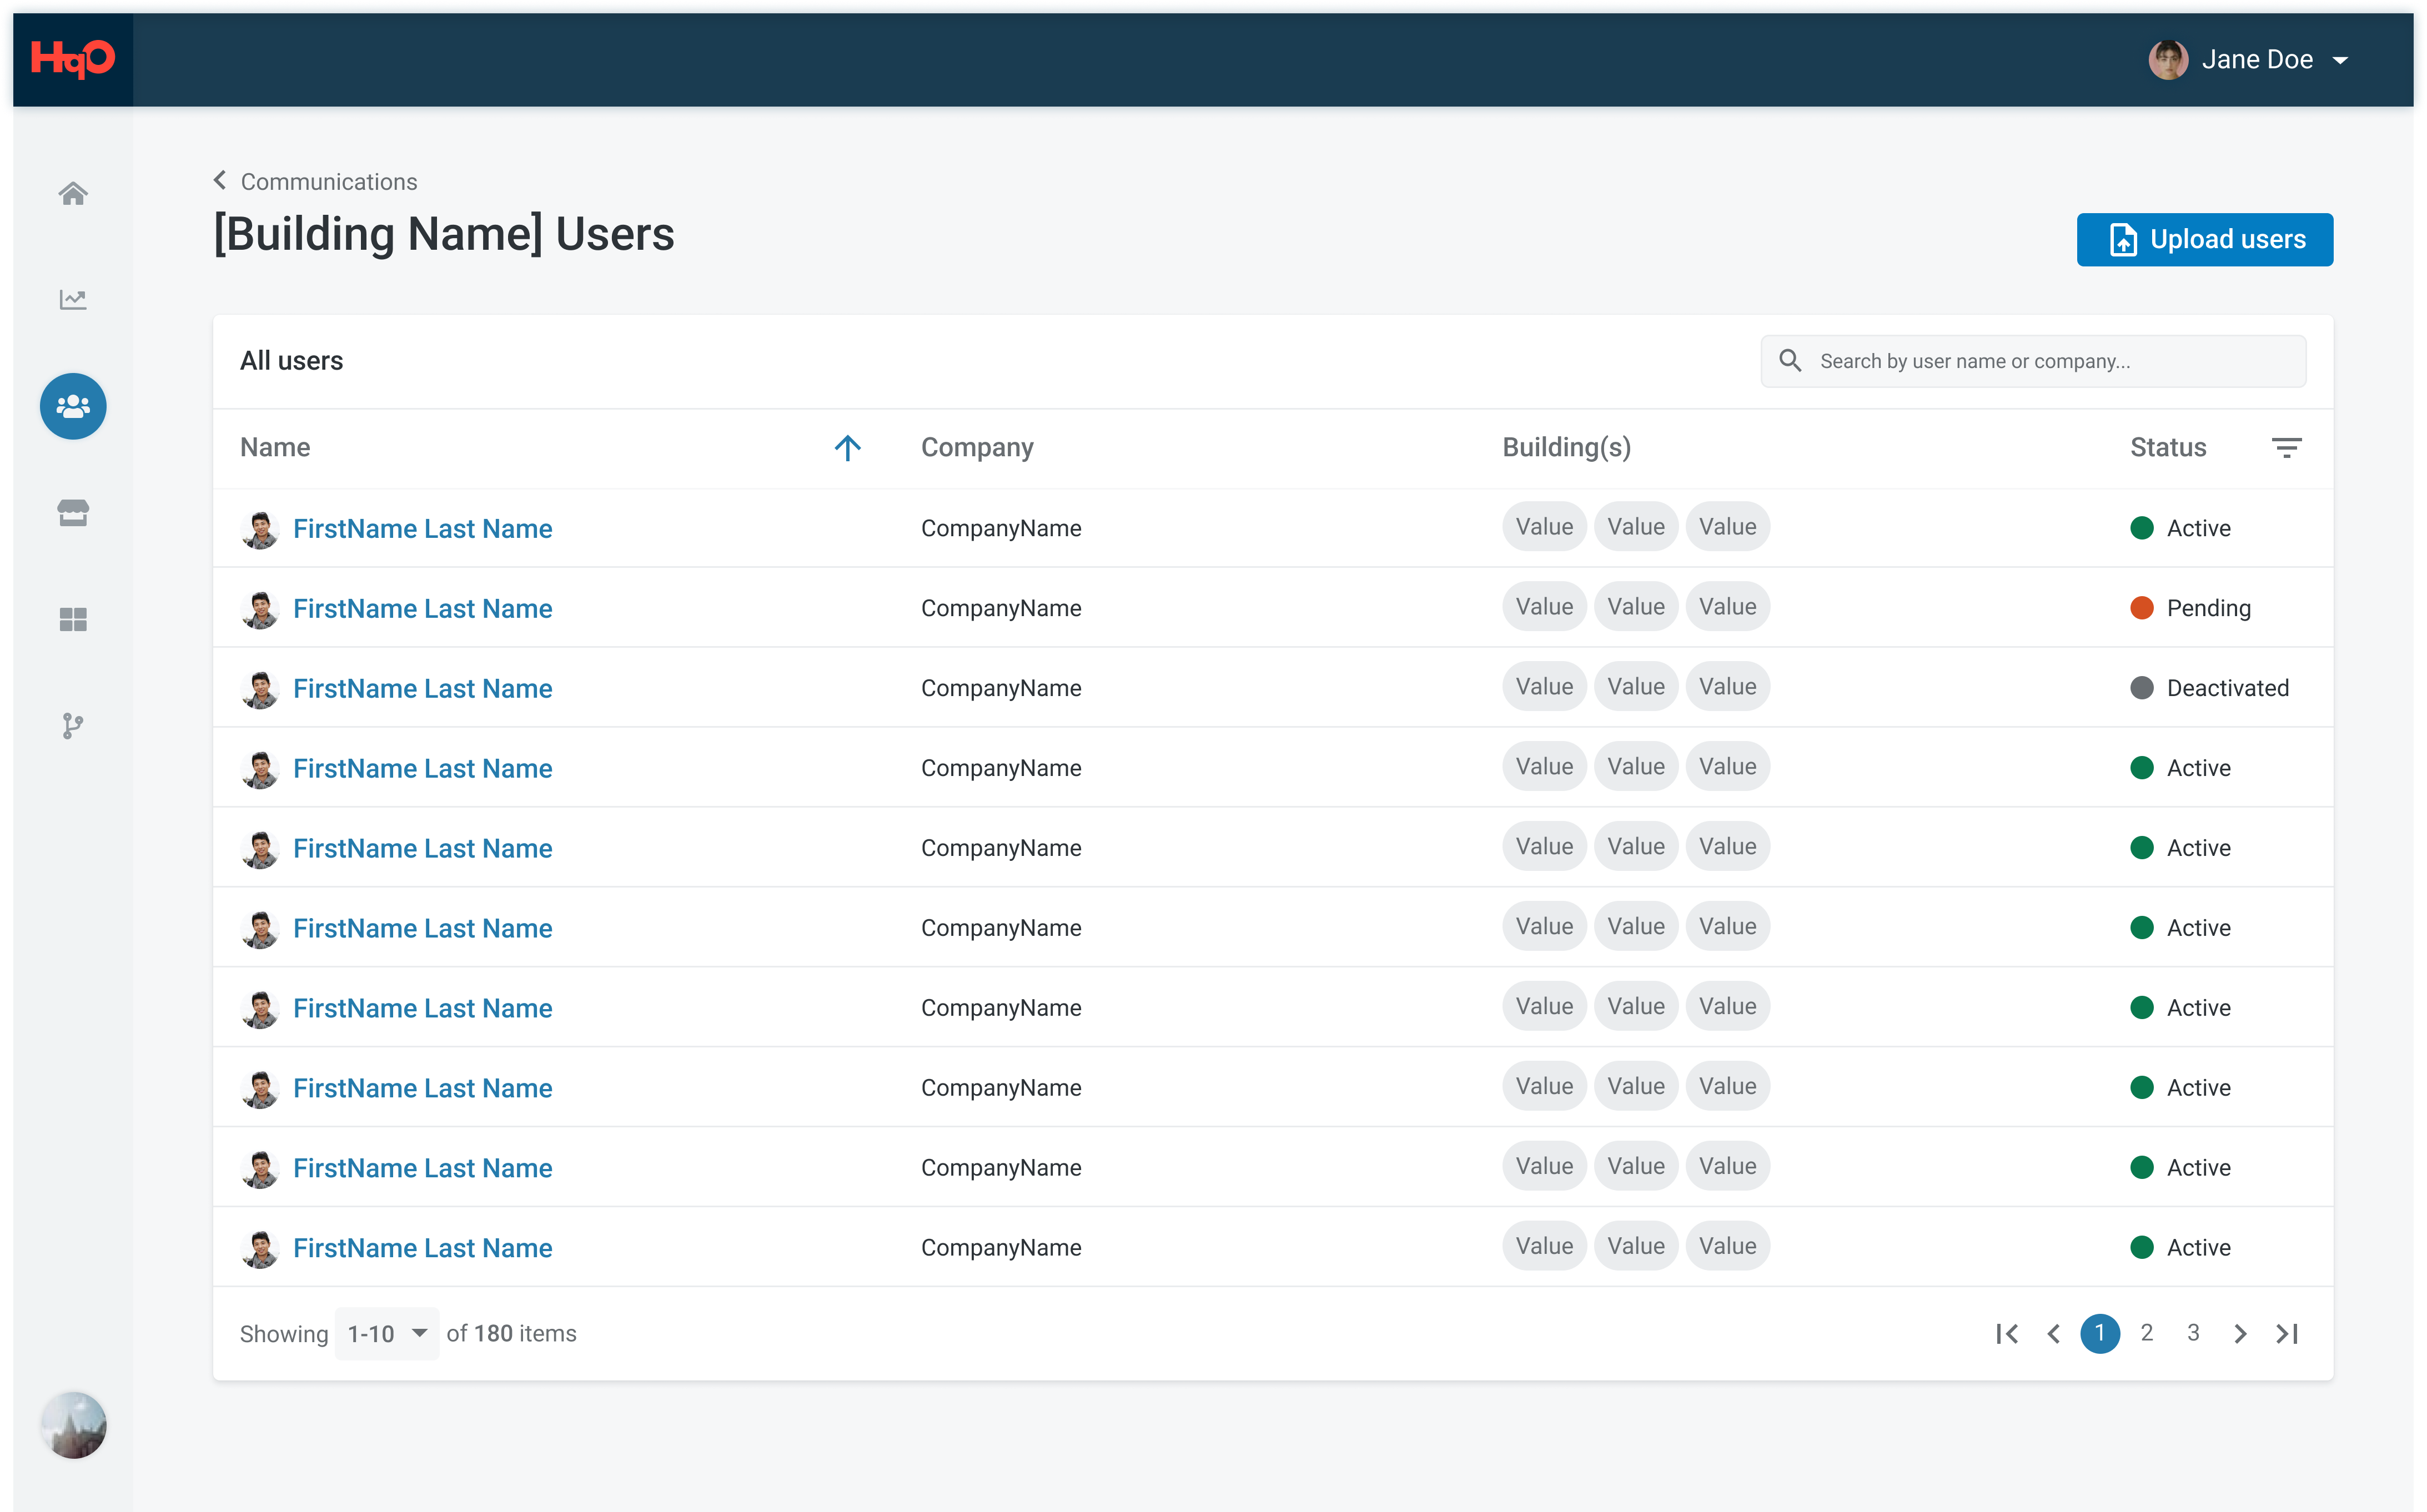Click the HqO logo

(x=72, y=59)
